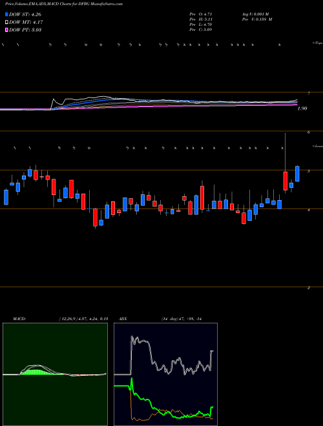Click the 'Pre V: 0.138 M' value

pos(256,19)
